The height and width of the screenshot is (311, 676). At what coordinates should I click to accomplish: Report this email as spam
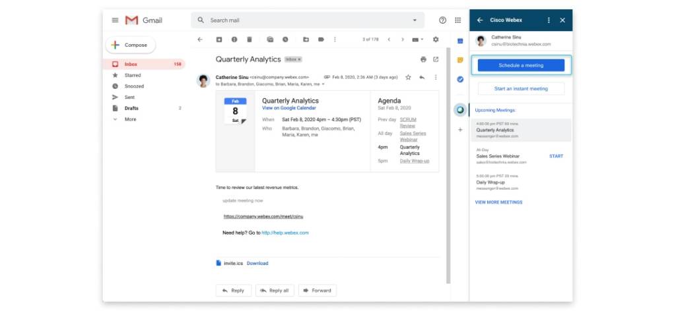pyautogui.click(x=234, y=39)
